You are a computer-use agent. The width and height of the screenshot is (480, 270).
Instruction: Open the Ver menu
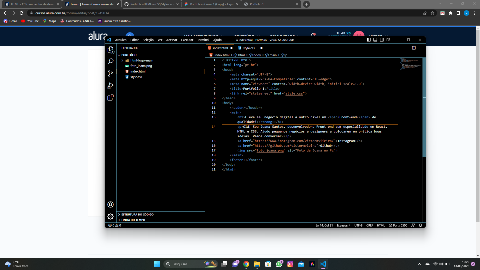click(160, 40)
